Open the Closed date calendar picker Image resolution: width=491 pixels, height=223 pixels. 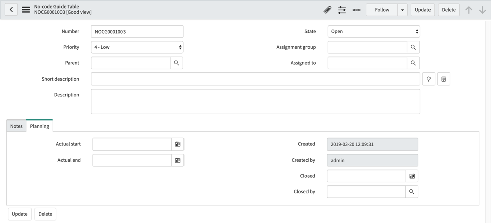pyautogui.click(x=412, y=176)
